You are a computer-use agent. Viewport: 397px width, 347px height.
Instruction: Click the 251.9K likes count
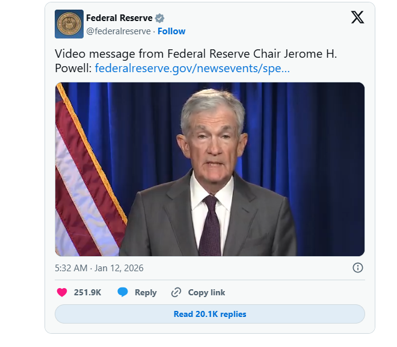click(87, 292)
